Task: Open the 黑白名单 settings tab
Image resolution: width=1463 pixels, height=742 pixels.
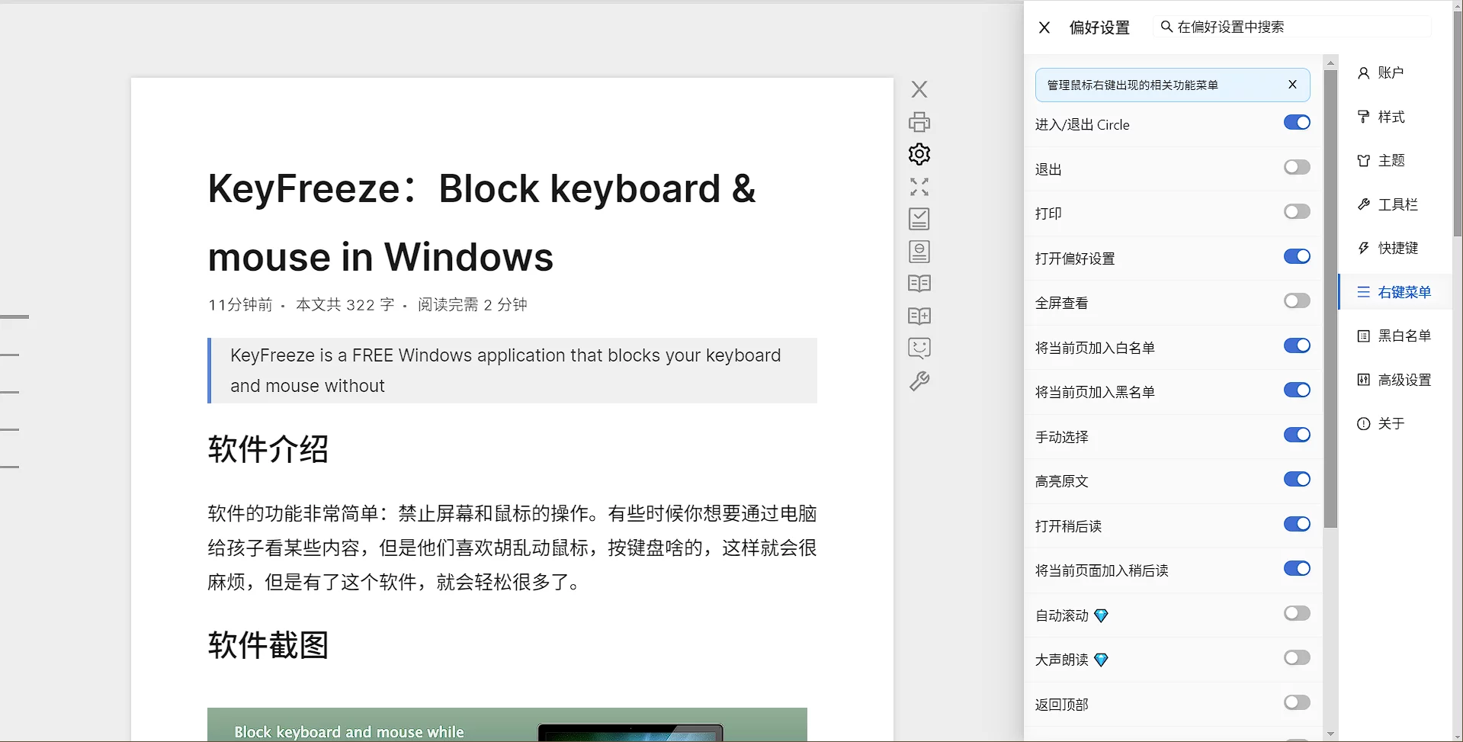Action: point(1403,336)
